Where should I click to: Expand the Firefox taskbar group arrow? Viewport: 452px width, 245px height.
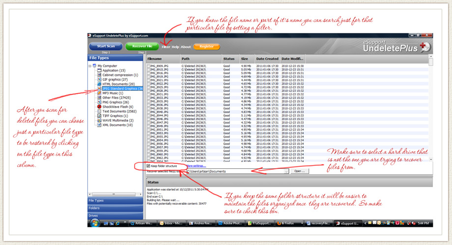click(x=302, y=223)
